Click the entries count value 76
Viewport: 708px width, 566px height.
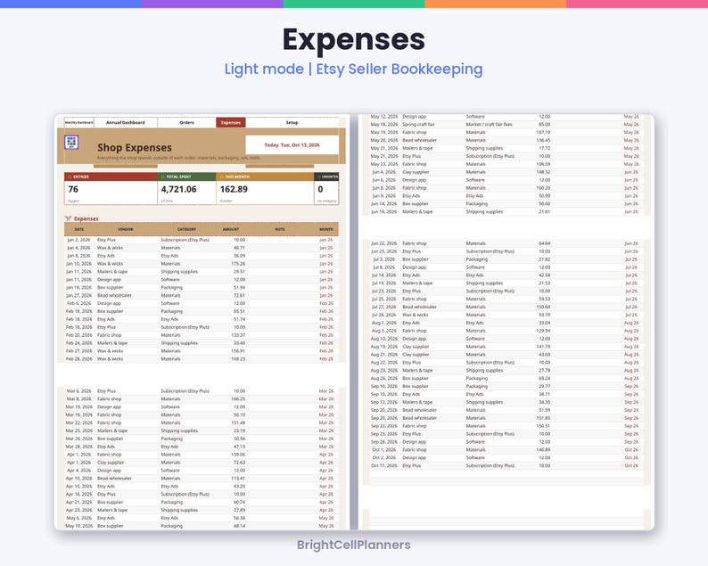click(73, 189)
